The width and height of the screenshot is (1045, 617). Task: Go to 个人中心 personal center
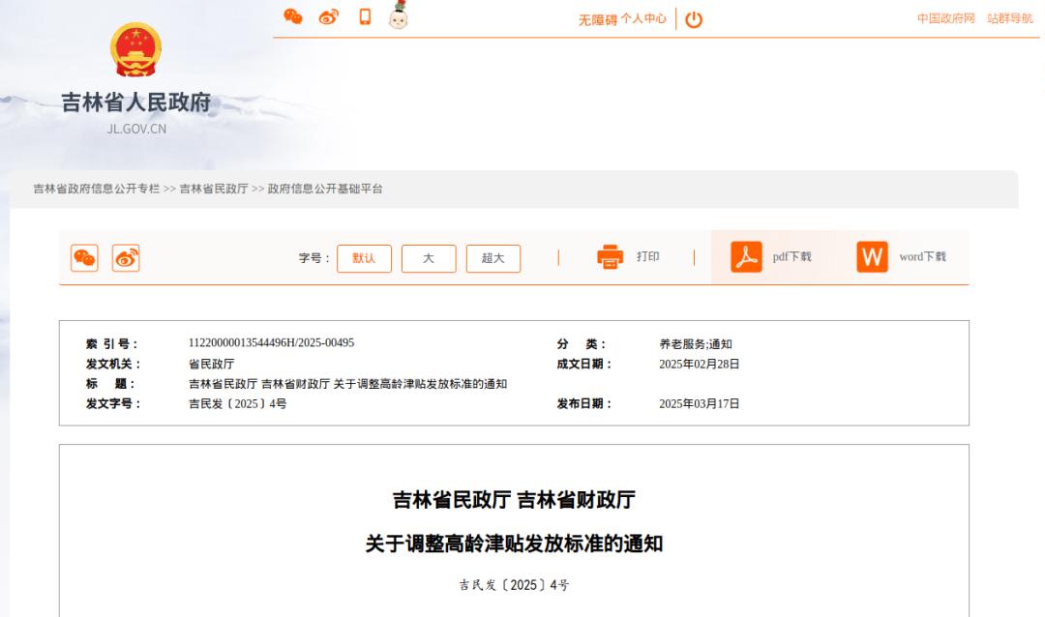point(643,19)
